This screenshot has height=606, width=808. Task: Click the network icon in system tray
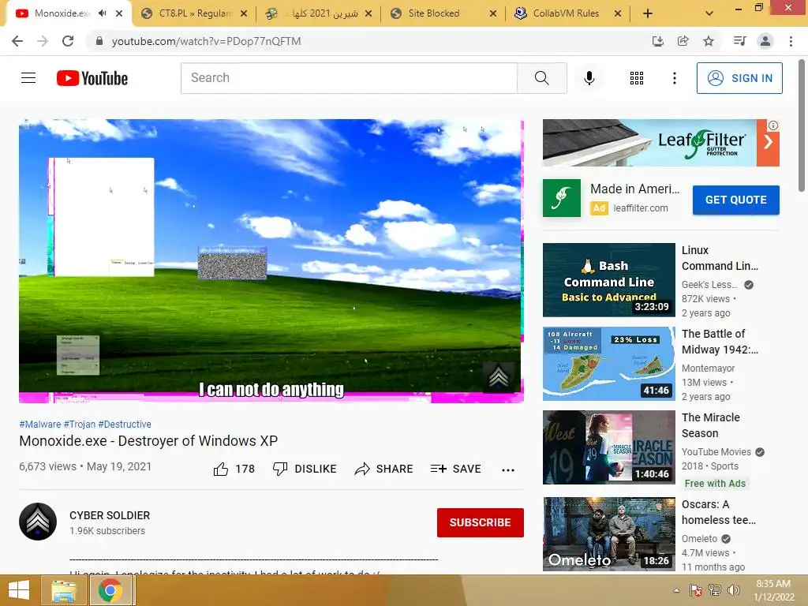point(715,590)
